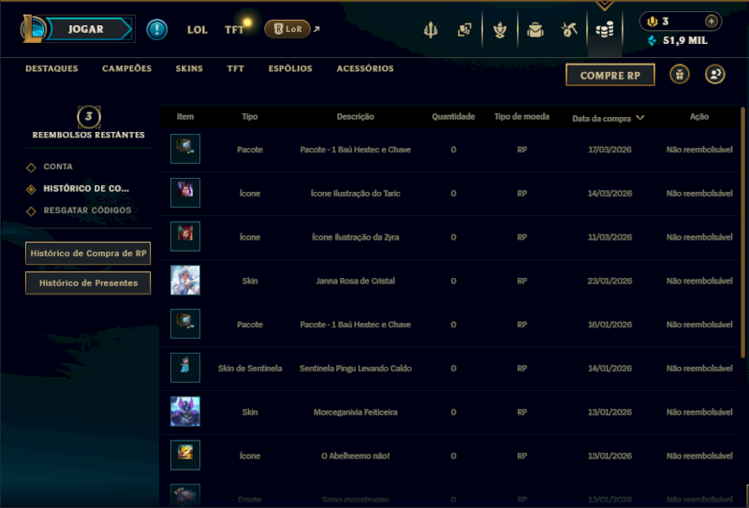
Task: Open the Clash trident icon
Action: (431, 30)
